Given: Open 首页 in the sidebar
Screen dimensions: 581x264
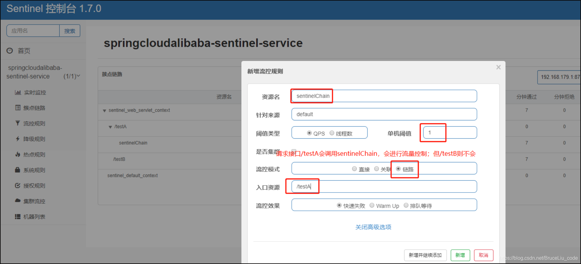Looking at the screenshot, I should (24, 51).
